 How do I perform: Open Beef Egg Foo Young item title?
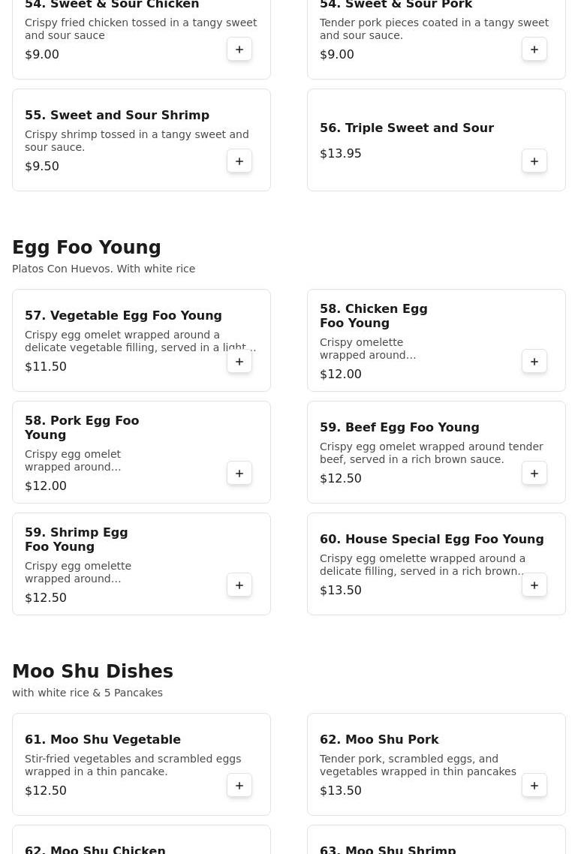click(399, 428)
